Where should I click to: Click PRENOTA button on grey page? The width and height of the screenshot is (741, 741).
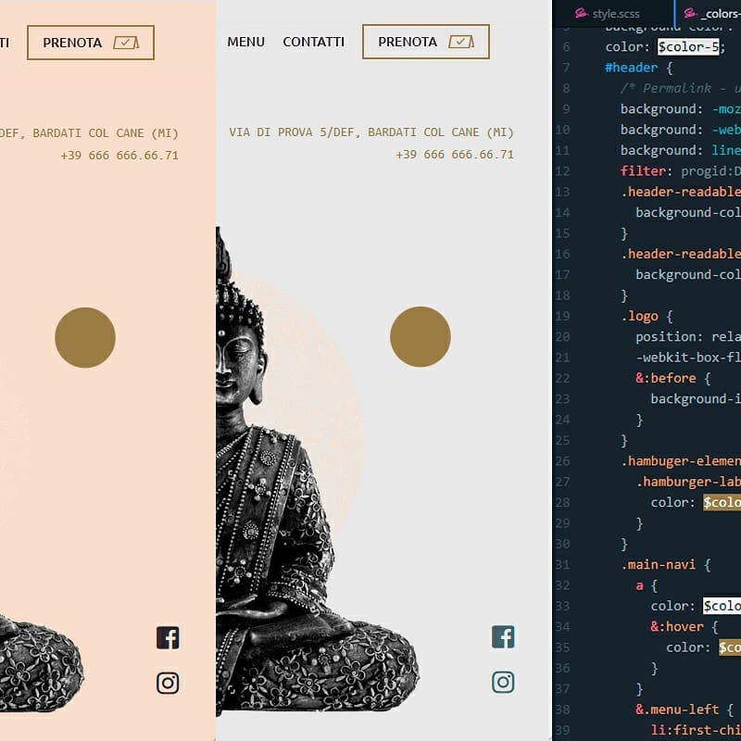(426, 42)
